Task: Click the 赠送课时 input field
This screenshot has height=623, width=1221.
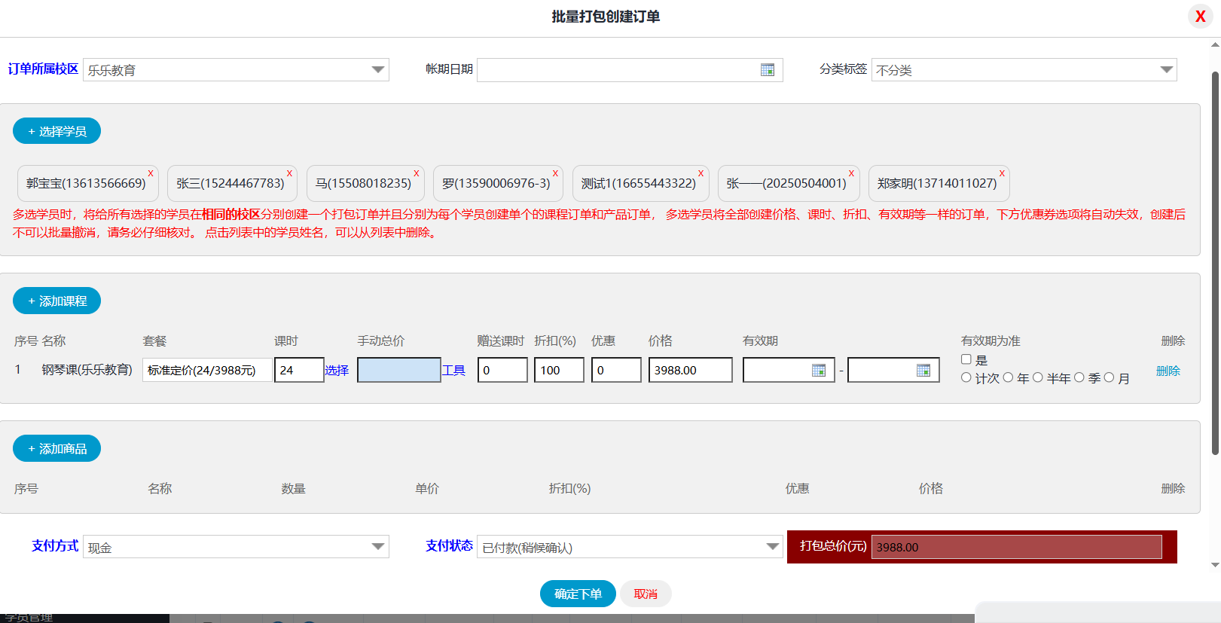Action: 502,370
